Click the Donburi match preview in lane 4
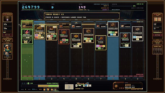This screenshot has height=93, width=165. tap(64, 26)
